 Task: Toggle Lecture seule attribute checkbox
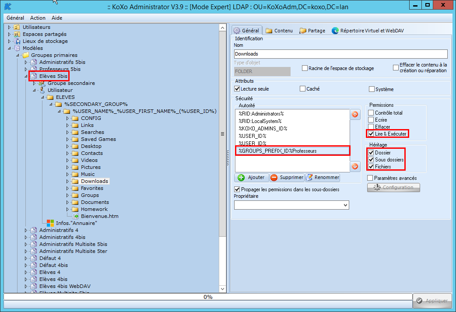[237, 89]
